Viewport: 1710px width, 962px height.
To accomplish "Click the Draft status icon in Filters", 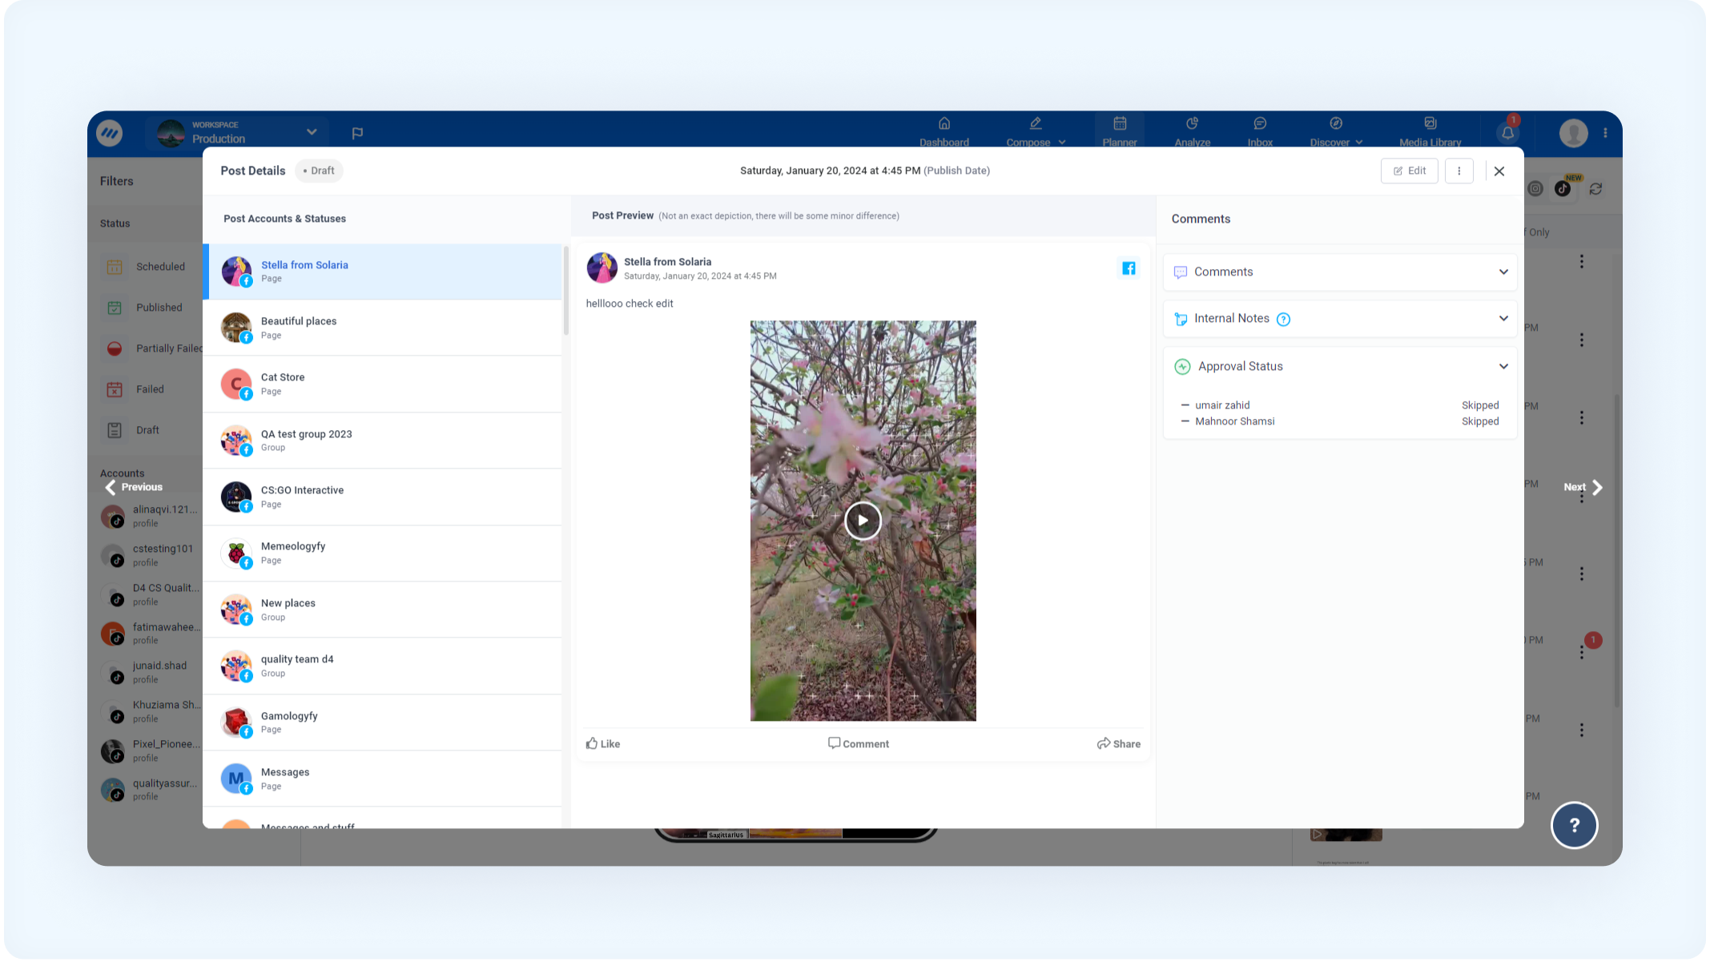I will tap(115, 430).
